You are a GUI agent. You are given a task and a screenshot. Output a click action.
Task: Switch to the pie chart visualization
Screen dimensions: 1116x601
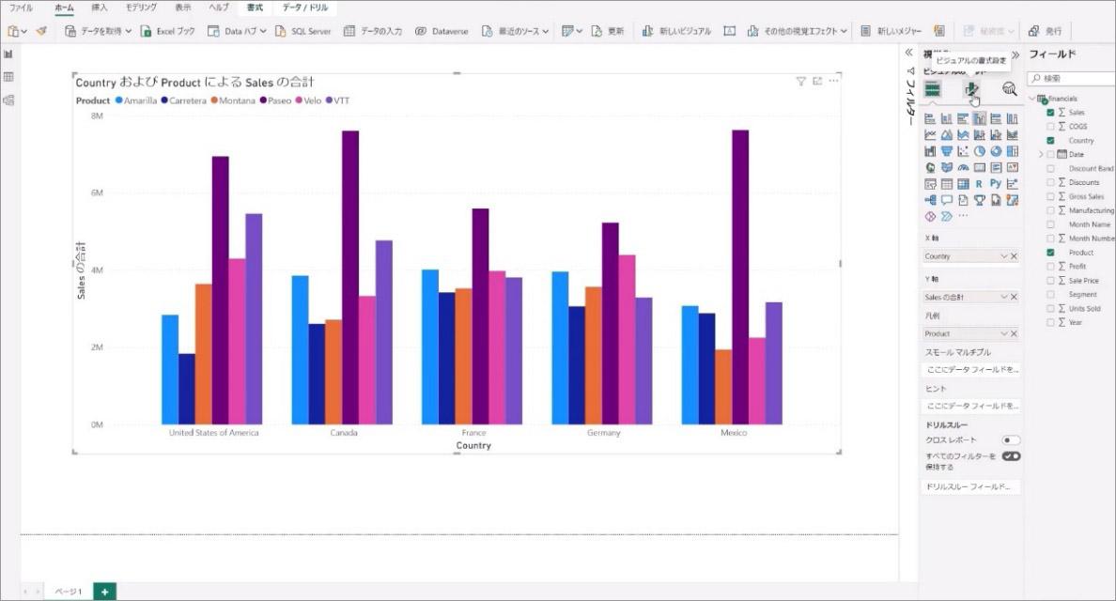point(978,151)
